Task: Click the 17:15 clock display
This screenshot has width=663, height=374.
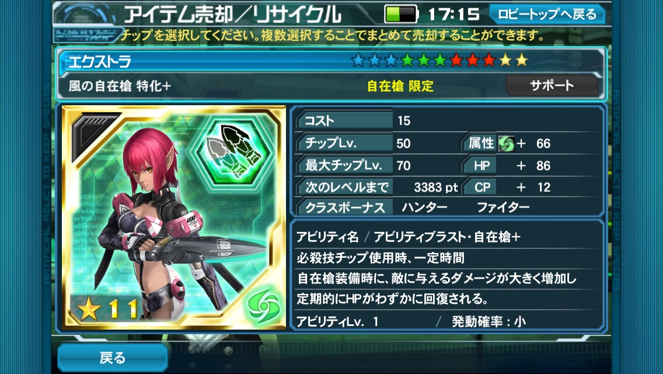Action: (453, 15)
